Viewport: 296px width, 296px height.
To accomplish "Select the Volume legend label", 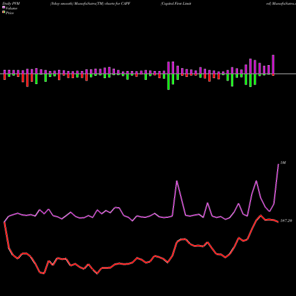I will pos(11,8).
